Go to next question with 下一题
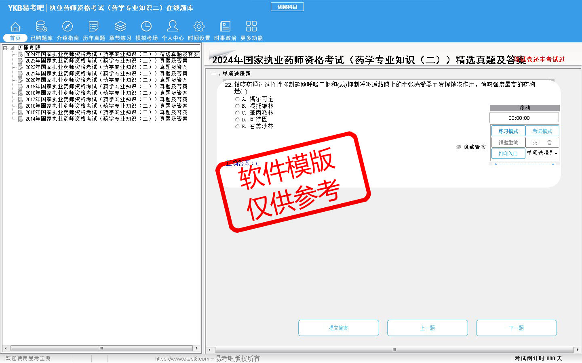This screenshot has width=582, height=363. click(x=516, y=328)
